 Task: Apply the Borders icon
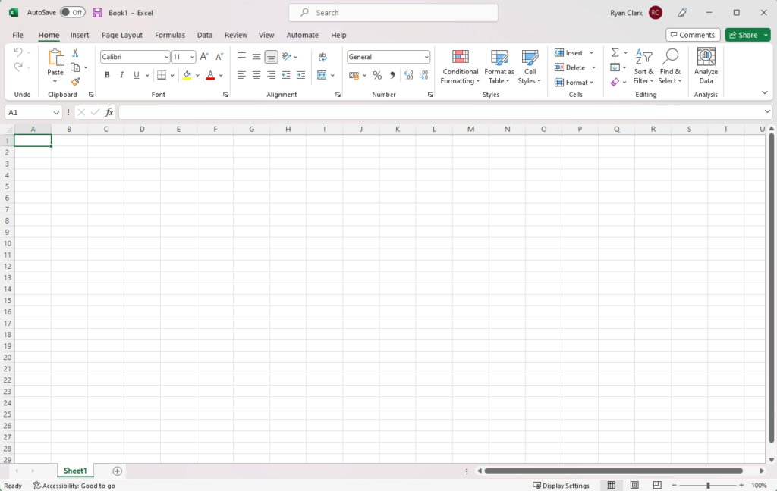tap(162, 75)
